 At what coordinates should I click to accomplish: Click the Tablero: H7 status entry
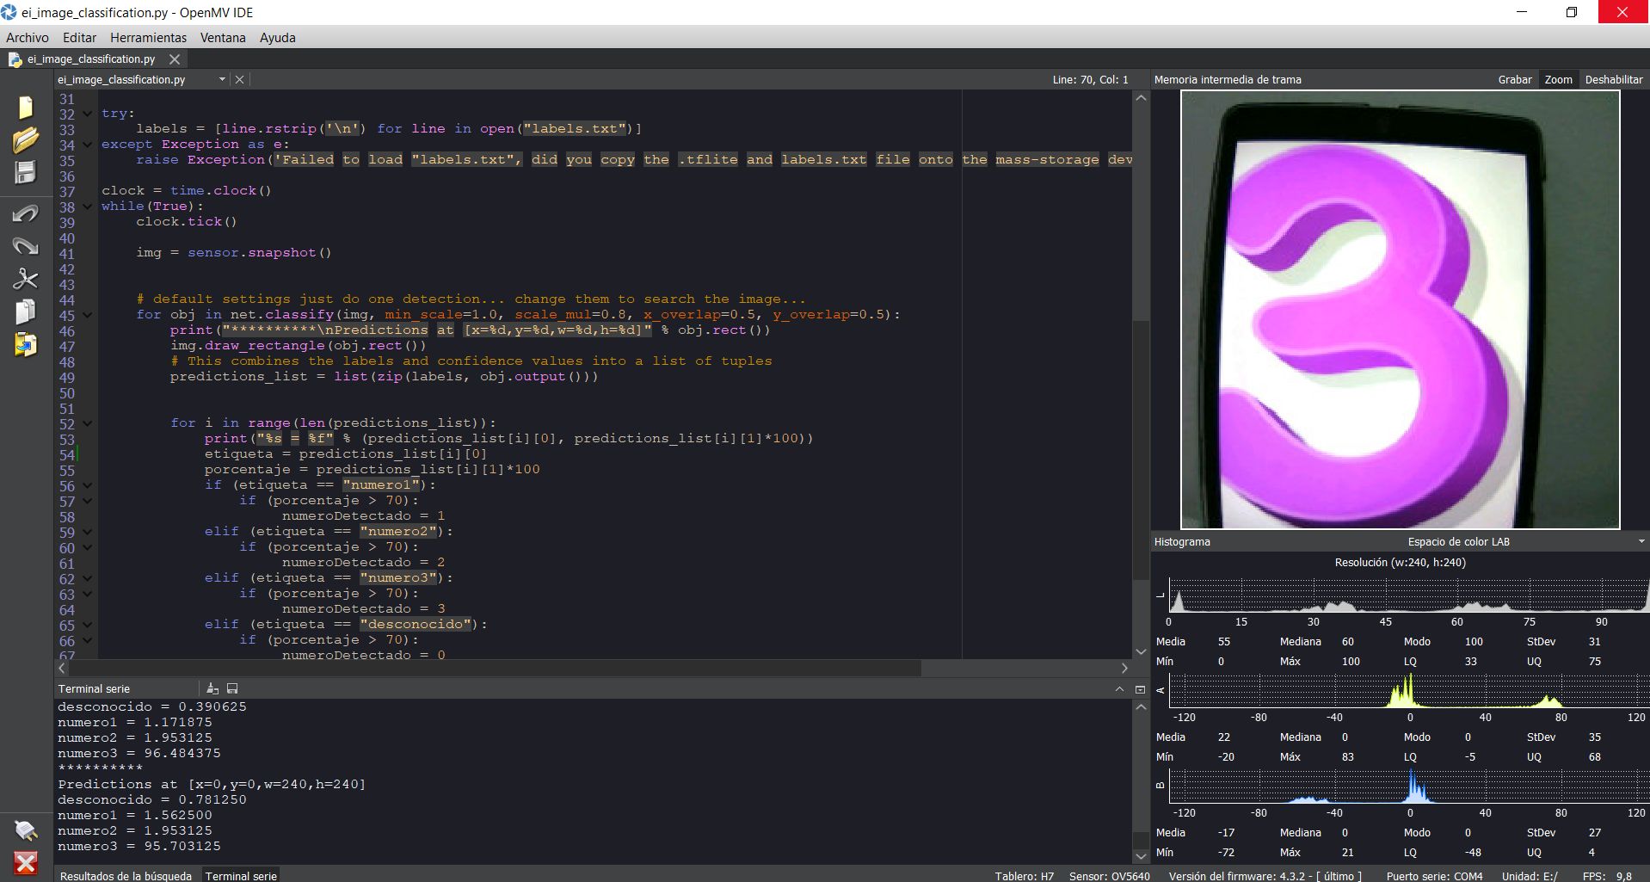(1024, 875)
